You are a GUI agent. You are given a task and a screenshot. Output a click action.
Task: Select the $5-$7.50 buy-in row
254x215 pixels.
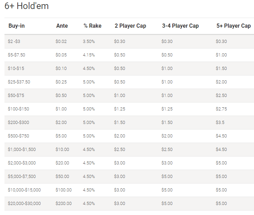pos(129,55)
